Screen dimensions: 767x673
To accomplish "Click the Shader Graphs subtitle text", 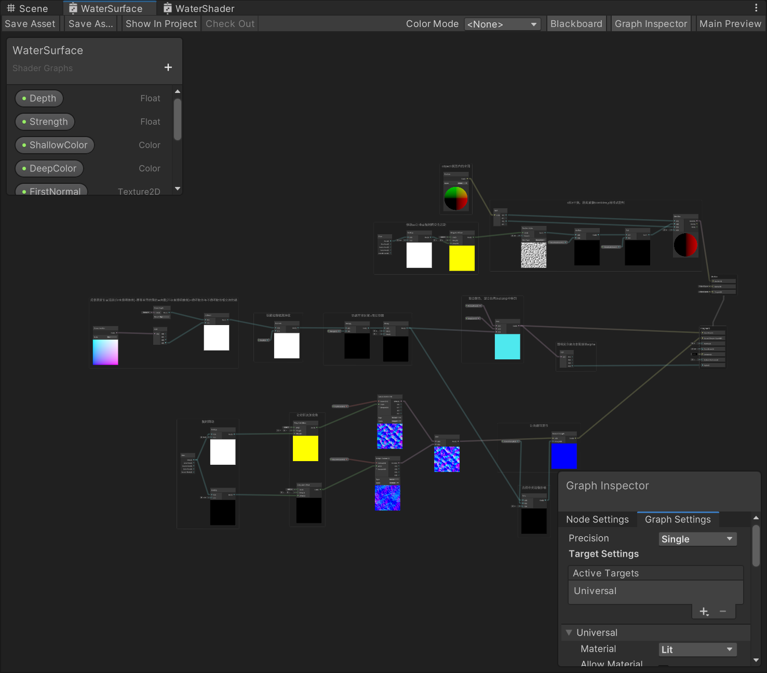I will pos(43,68).
